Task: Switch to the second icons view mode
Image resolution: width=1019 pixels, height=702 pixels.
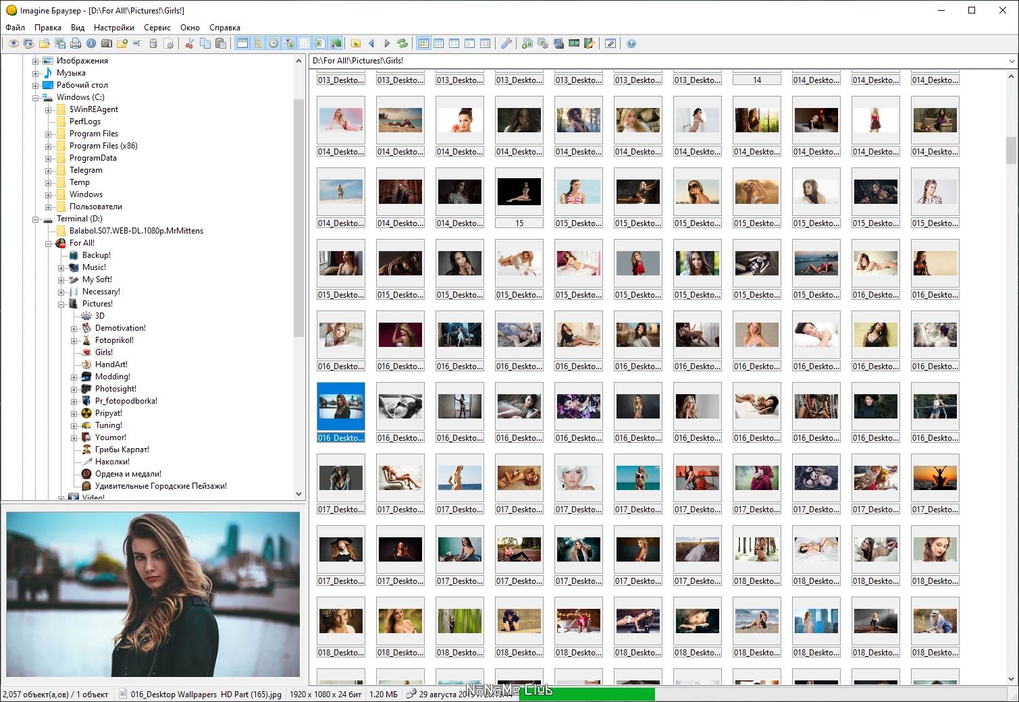Action: pyautogui.click(x=439, y=43)
